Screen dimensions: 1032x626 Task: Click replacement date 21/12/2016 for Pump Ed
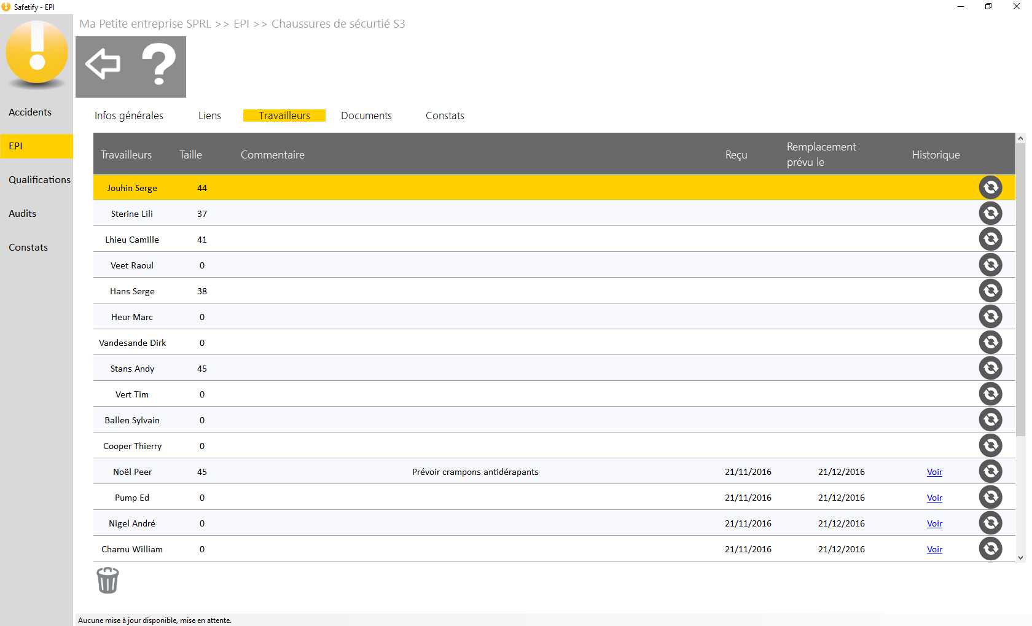(841, 498)
